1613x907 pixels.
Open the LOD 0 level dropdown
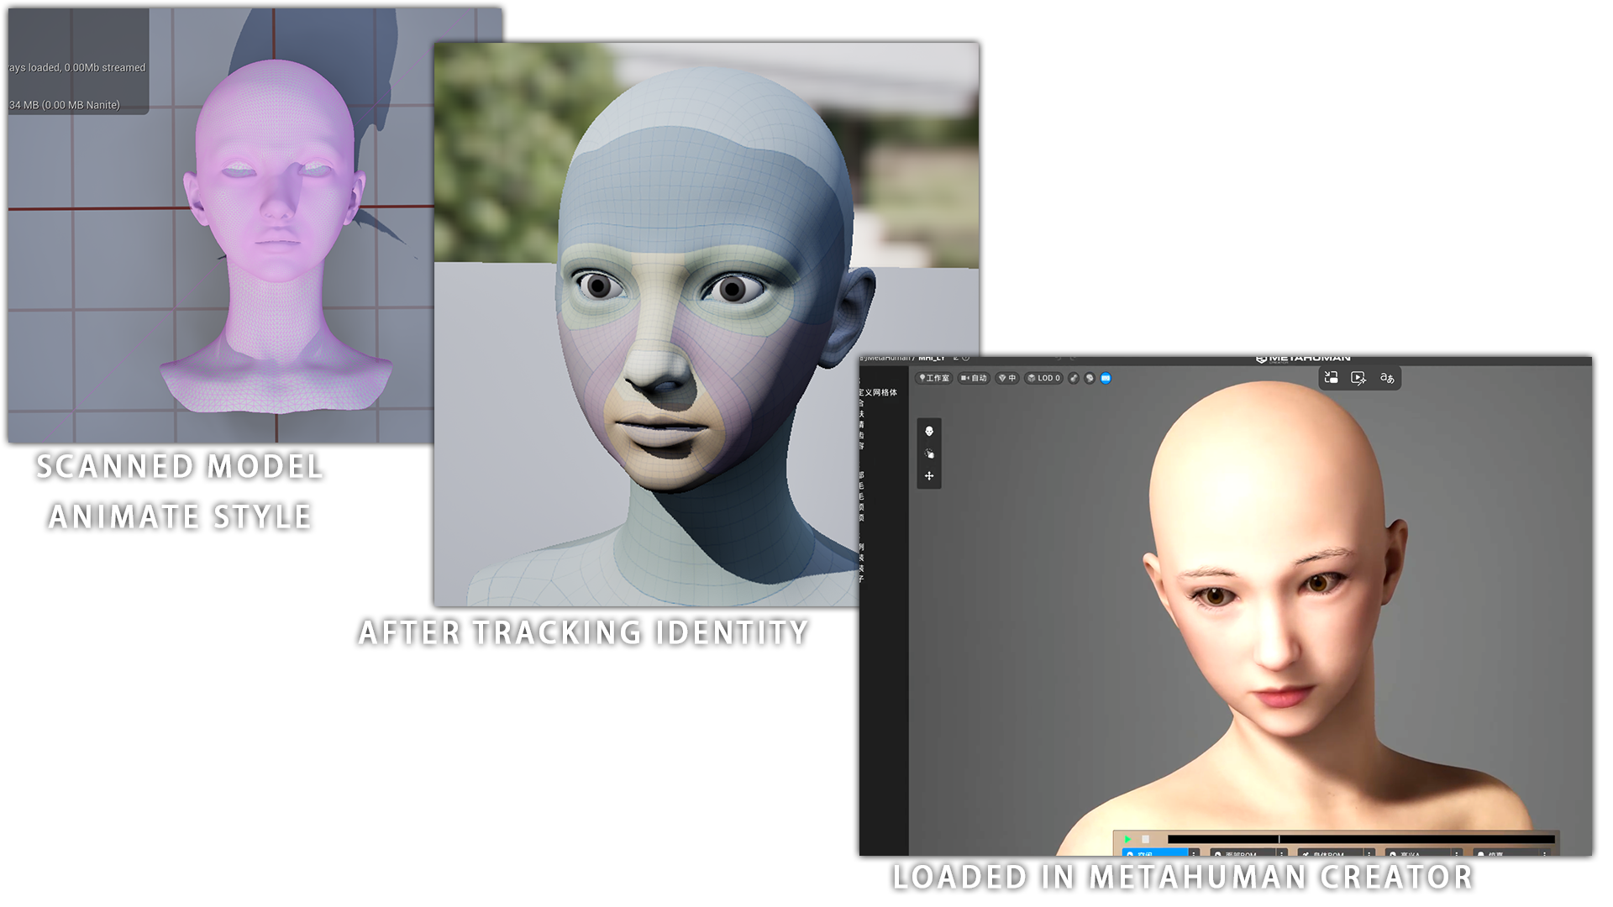1044,378
